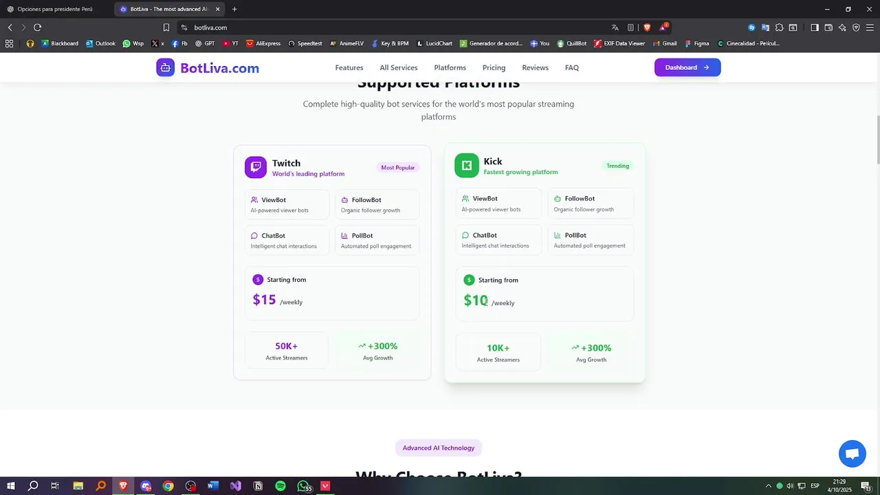Reload the page with the refresh icon
880x495 pixels.
pos(37,27)
